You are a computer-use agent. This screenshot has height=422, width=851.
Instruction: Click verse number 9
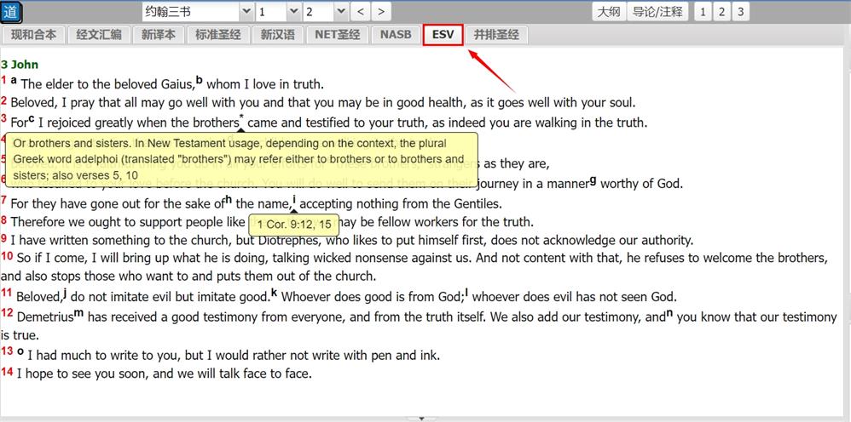pos(3,238)
